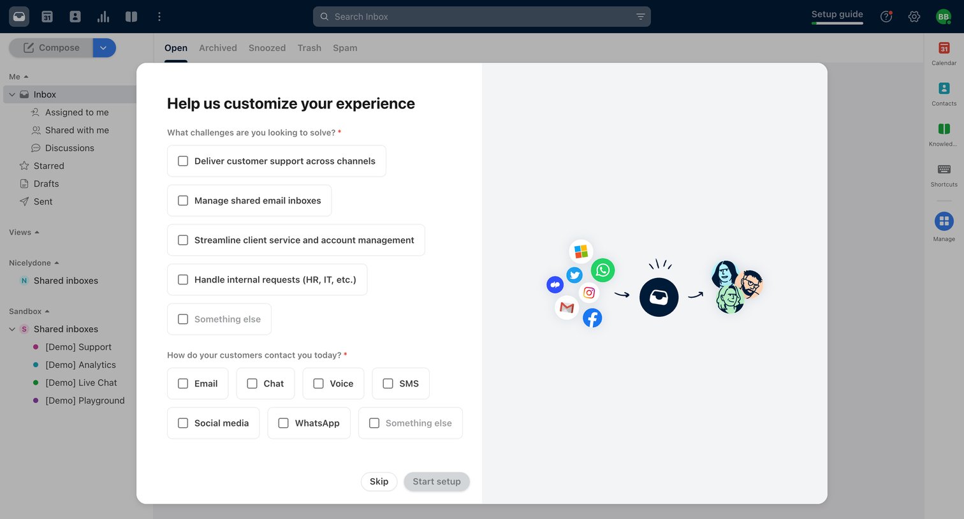Open Manage apps in right sidebar
Image resolution: width=964 pixels, height=519 pixels.
944,227
